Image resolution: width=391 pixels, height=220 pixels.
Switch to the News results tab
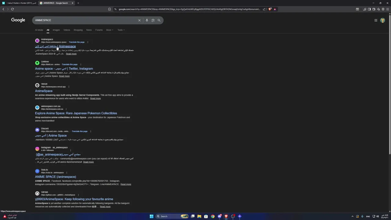tap(89, 30)
